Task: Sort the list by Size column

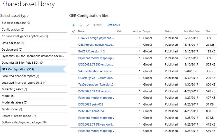Action: pyautogui.click(x=208, y=31)
